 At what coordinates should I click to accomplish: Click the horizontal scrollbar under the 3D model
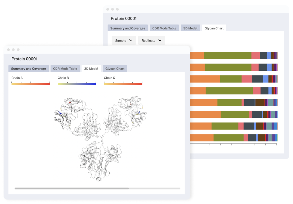[x=72, y=188]
